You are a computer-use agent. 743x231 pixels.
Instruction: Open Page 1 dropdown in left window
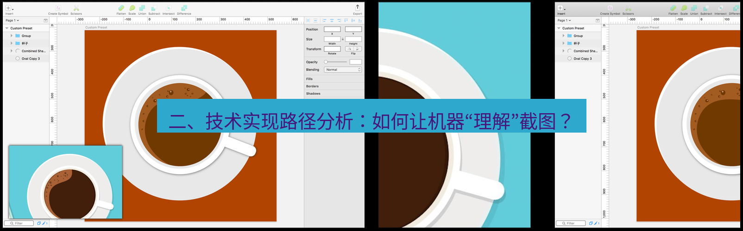13,20
